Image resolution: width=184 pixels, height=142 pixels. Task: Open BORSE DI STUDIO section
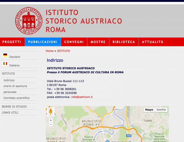point(14,106)
